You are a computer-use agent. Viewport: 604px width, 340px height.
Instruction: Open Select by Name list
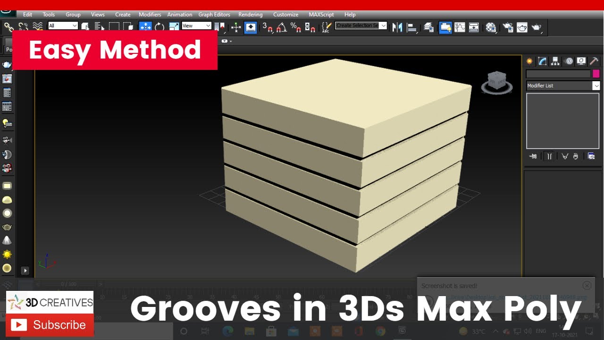point(99,27)
